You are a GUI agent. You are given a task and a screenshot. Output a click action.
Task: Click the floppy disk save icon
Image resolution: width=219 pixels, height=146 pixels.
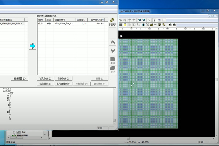(x=160, y=25)
